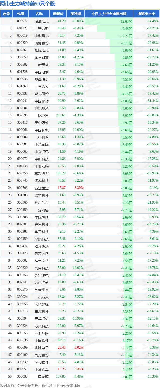
Task: Click stock name 同花顺
Action: [43, 377]
